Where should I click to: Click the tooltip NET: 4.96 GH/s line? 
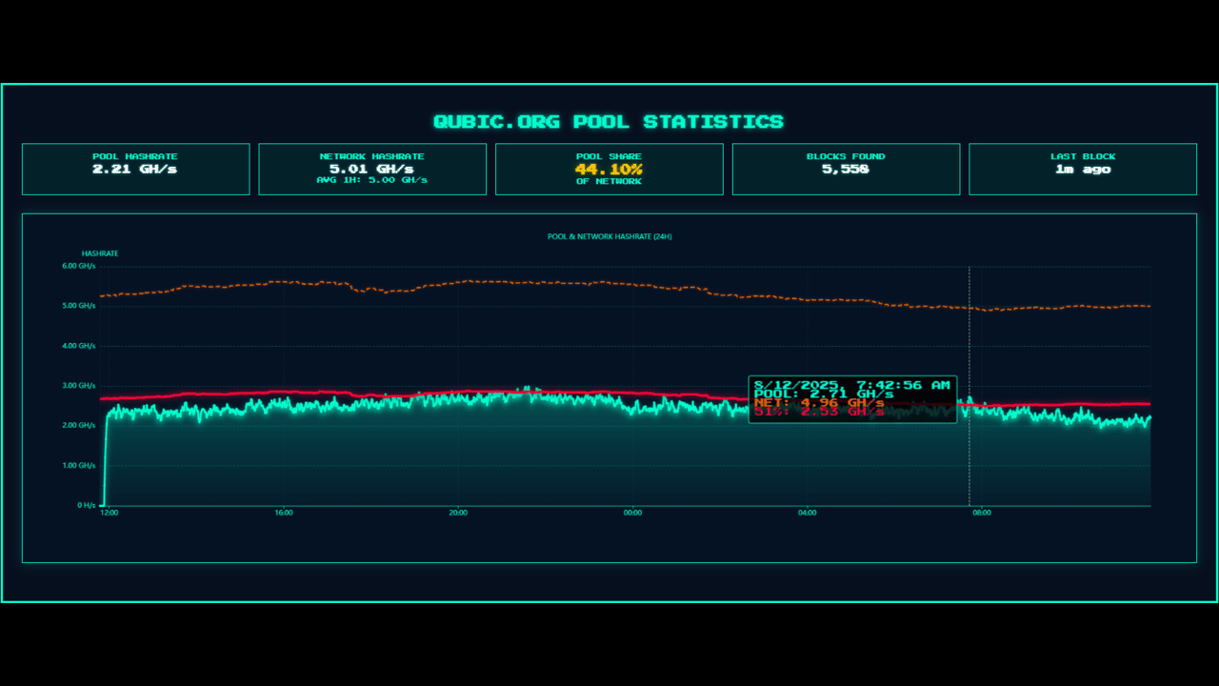tap(819, 403)
